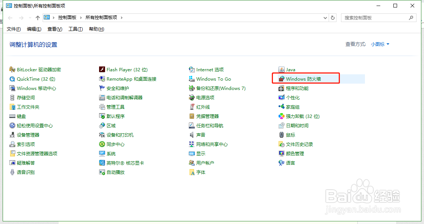Open the 查看(V) menu
Screen dimensions: 424x224
click(x=55, y=29)
